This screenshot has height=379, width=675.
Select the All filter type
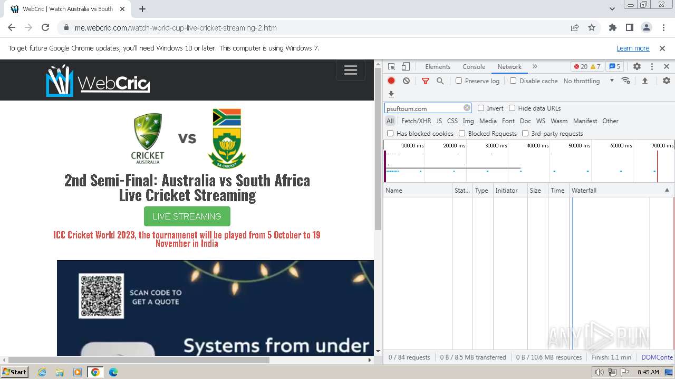[x=390, y=121]
